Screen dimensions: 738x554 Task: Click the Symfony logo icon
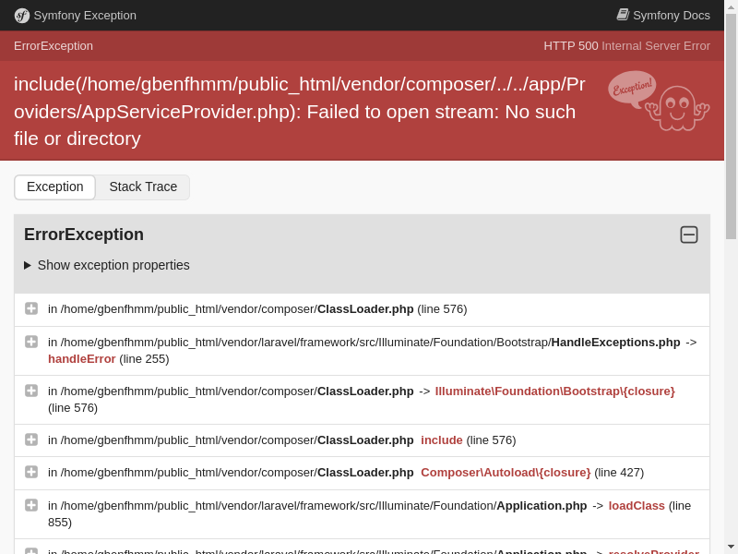coord(21,16)
